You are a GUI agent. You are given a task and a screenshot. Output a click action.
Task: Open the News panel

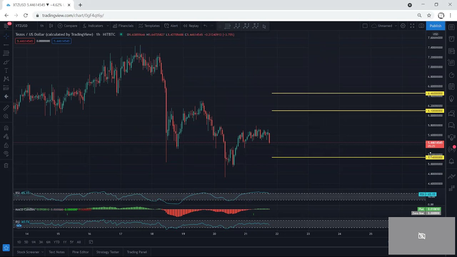[452, 51]
